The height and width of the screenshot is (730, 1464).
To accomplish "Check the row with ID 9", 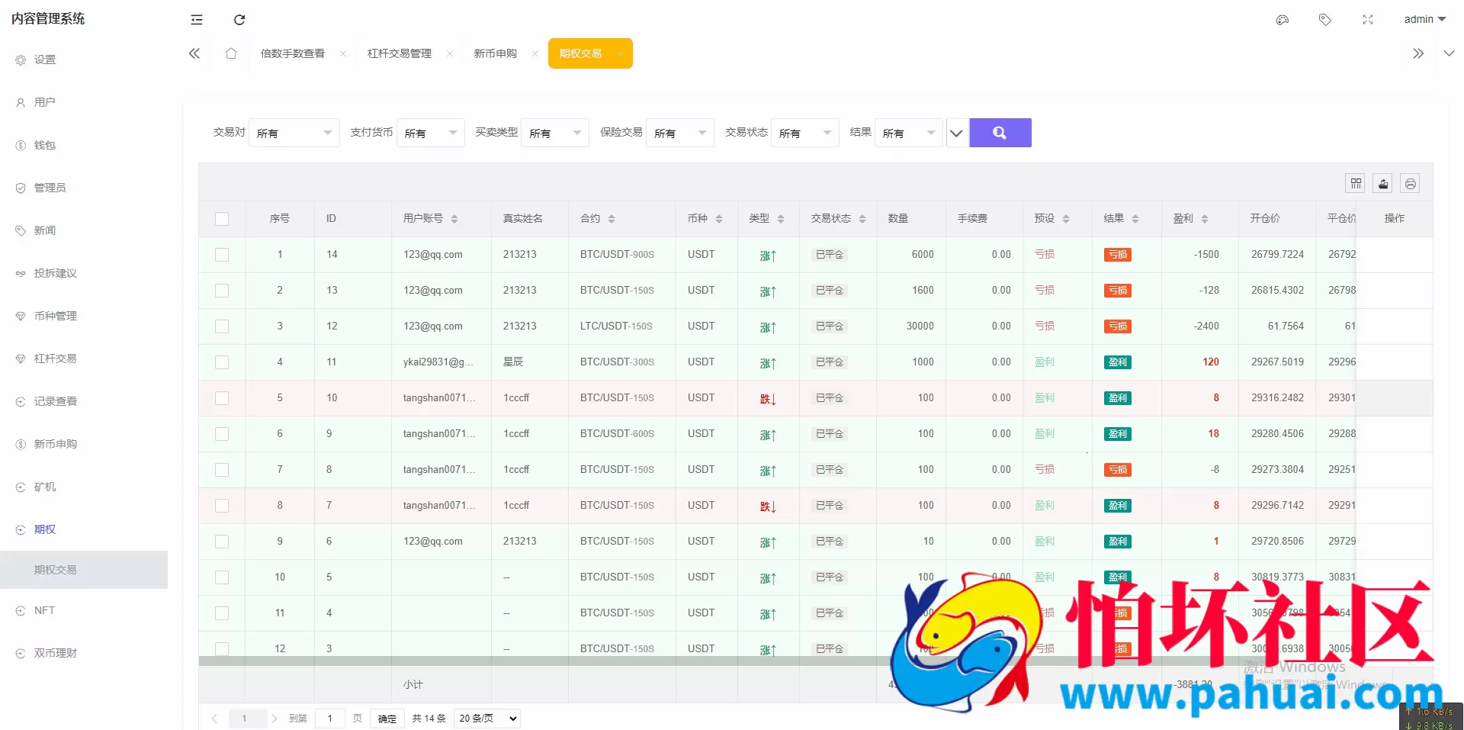I will (x=222, y=434).
